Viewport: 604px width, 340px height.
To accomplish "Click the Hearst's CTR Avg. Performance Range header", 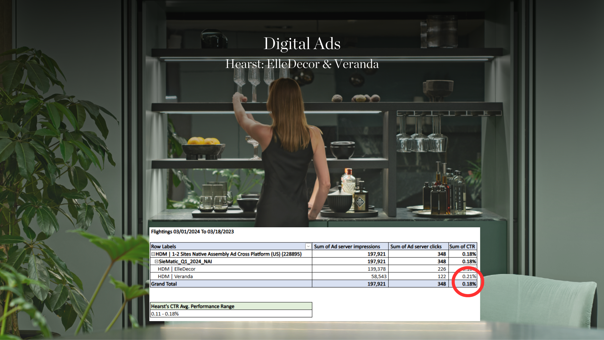I will 193,306.
